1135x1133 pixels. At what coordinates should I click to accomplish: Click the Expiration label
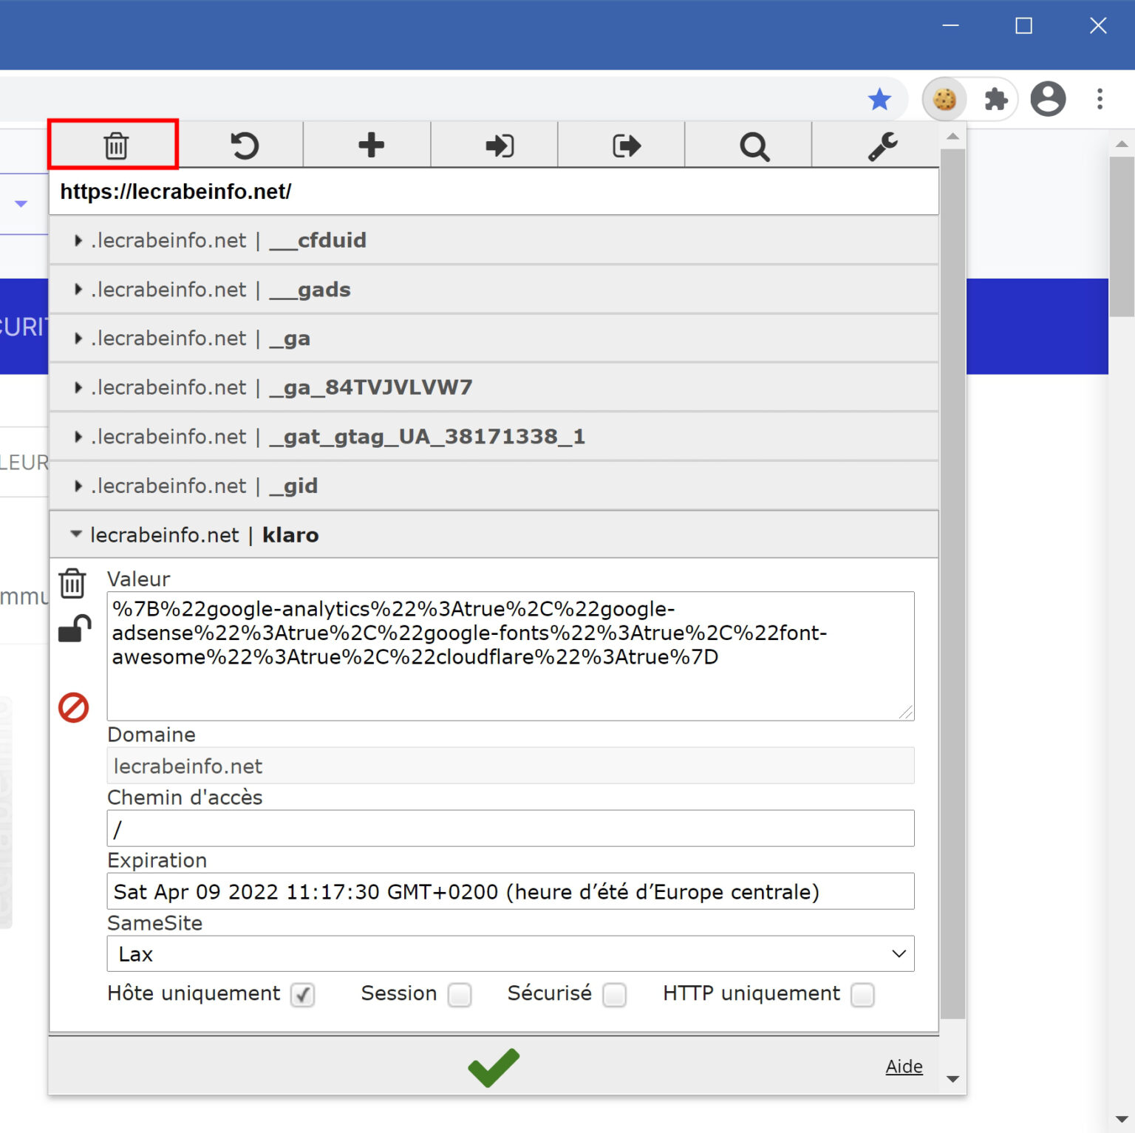click(157, 860)
